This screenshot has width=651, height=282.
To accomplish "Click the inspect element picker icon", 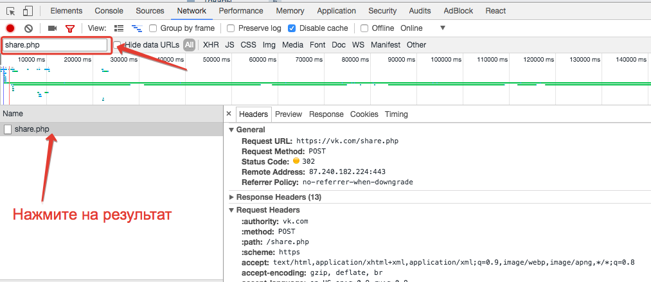I will pyautogui.click(x=10, y=11).
